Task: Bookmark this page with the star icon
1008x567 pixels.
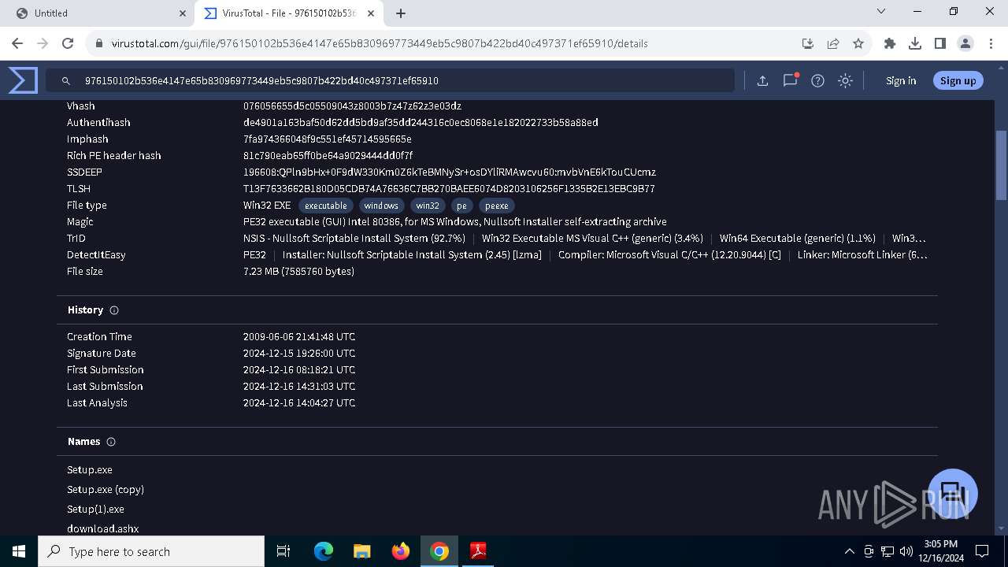Action: pyautogui.click(x=858, y=43)
